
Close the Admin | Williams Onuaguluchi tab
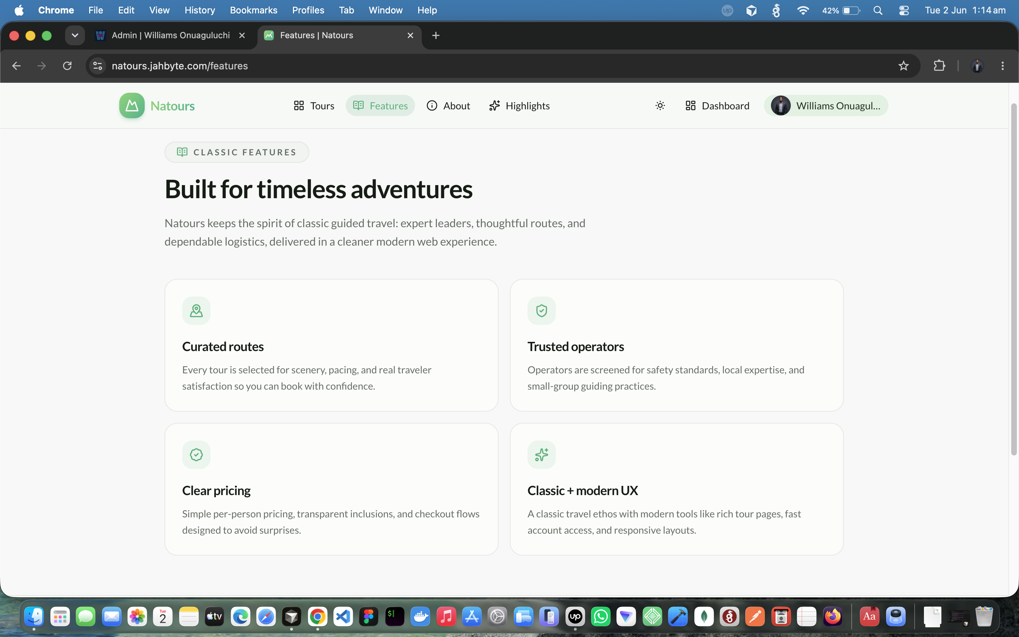tap(242, 35)
